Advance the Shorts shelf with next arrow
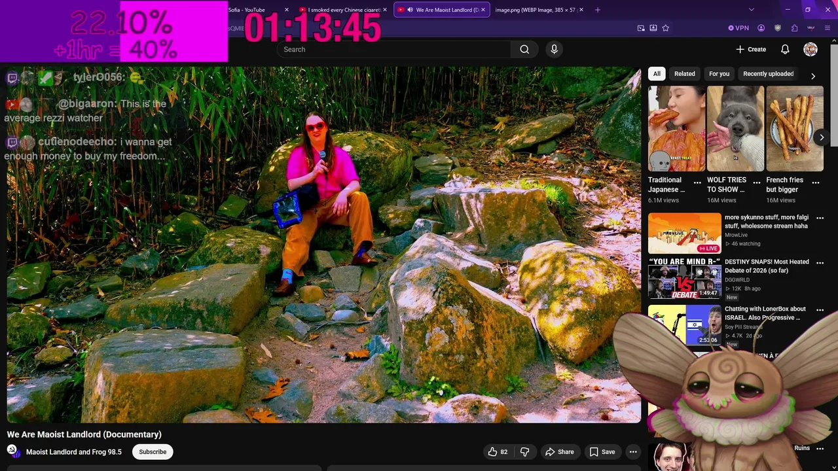 [822, 137]
